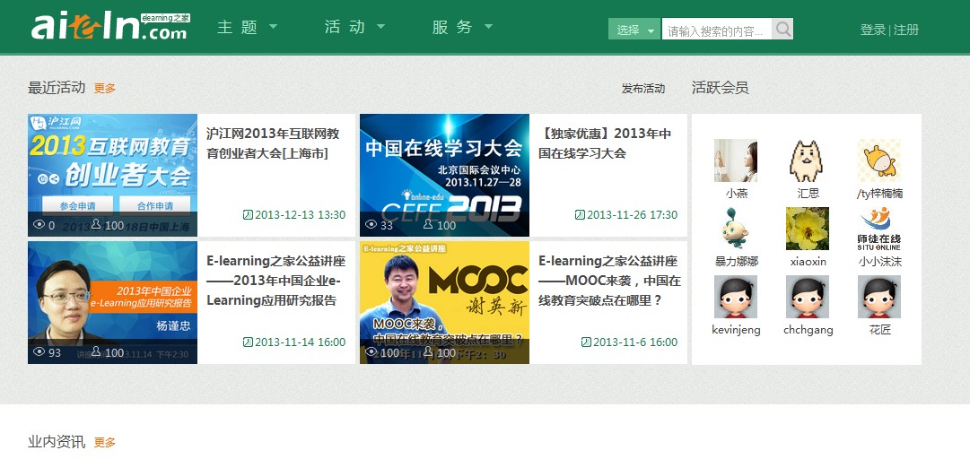Viewport: 970px width, 459px height.
Task: Click the date 2013-11-14 16:00
Action: point(300,342)
